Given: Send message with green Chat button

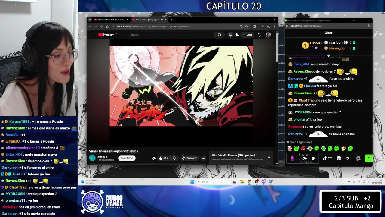Looking at the screenshot, I should tap(369, 159).
